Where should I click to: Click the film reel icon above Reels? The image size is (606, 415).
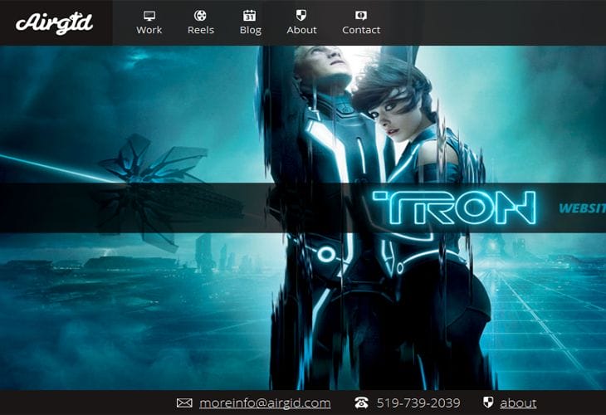[200, 16]
